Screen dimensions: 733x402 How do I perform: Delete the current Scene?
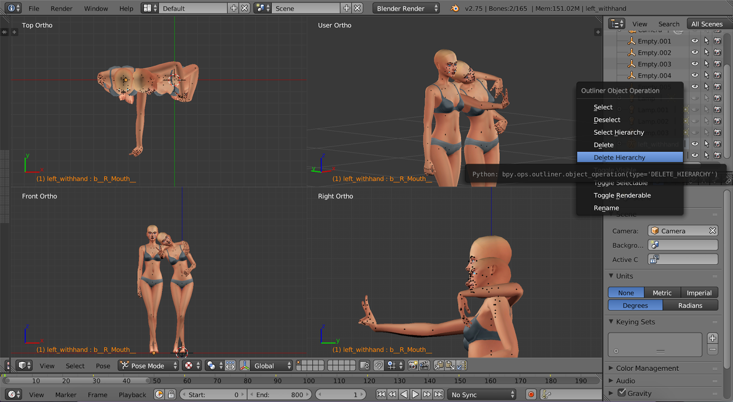(x=357, y=8)
